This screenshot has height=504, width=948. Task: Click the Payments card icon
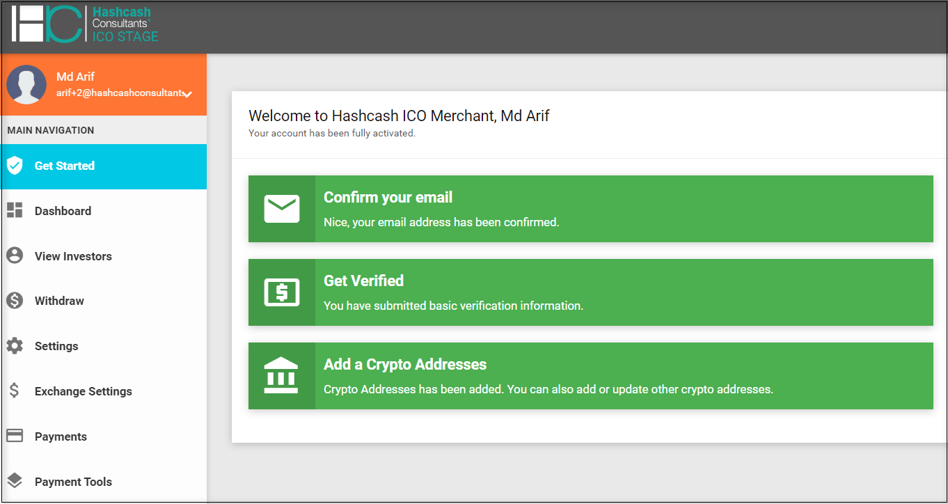15,436
